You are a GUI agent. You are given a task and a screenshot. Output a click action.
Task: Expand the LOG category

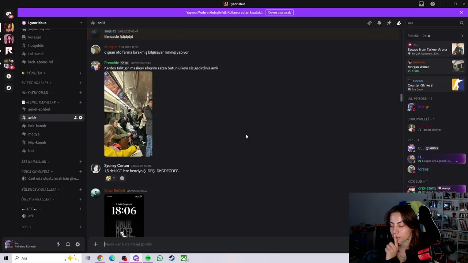point(26,227)
